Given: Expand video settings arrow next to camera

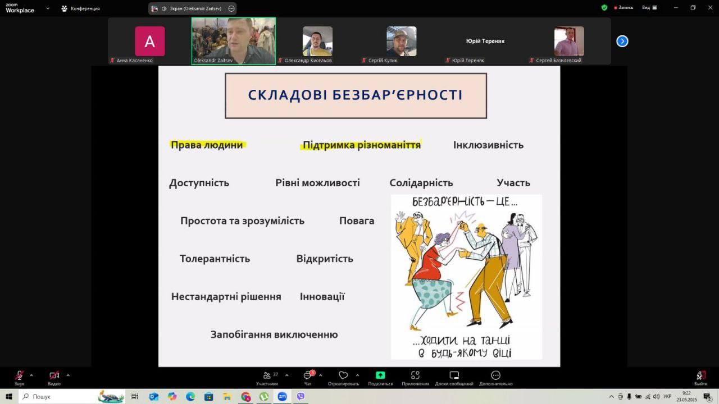Looking at the screenshot, I should (x=68, y=375).
